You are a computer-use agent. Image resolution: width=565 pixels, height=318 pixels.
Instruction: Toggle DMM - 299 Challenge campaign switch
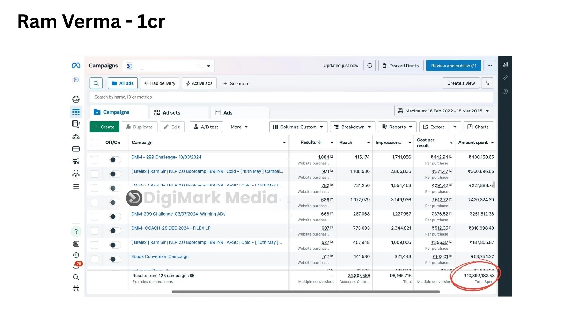(115, 160)
